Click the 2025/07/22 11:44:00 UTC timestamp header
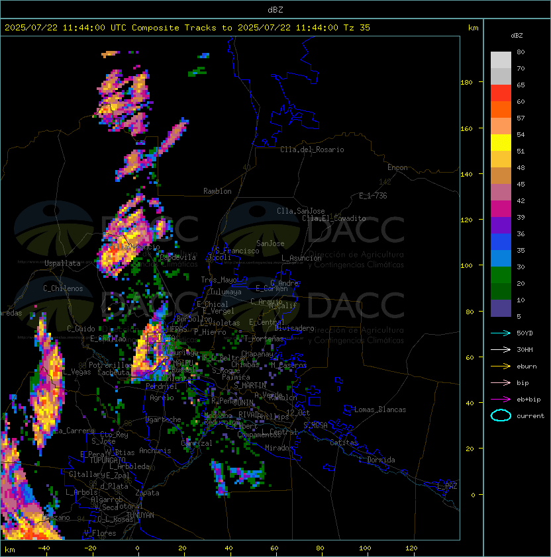The height and width of the screenshot is (557, 551). tap(65, 28)
